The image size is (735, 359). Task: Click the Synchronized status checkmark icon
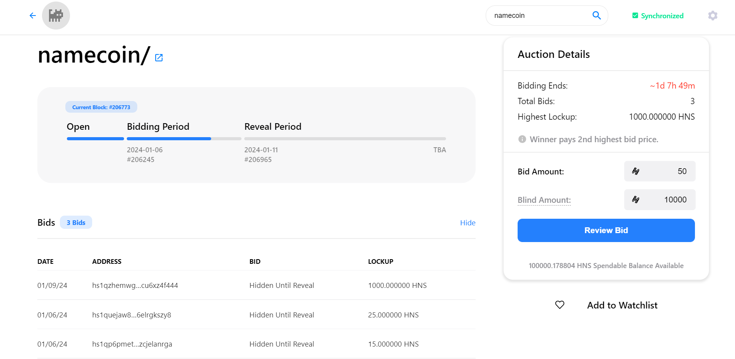(x=635, y=15)
